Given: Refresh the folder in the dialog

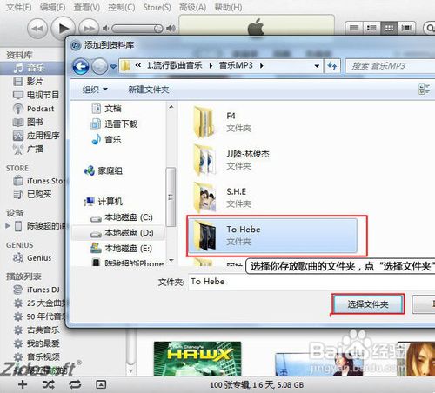Looking at the screenshot, I should point(332,66).
